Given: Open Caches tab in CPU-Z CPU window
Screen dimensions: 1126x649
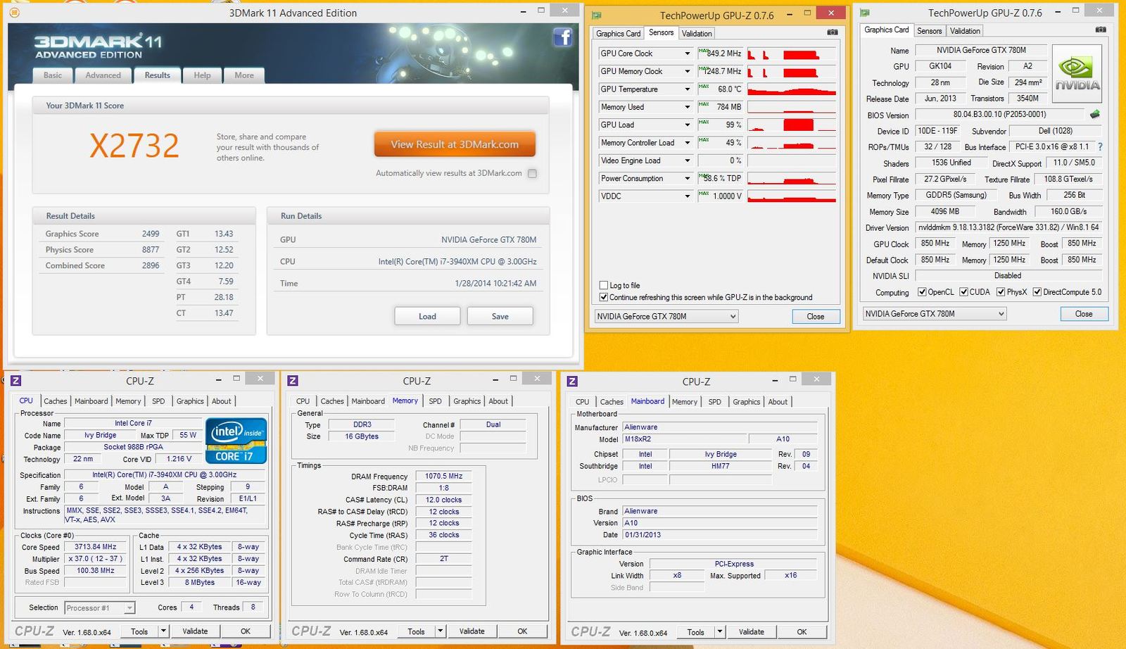Looking at the screenshot, I should [56, 401].
